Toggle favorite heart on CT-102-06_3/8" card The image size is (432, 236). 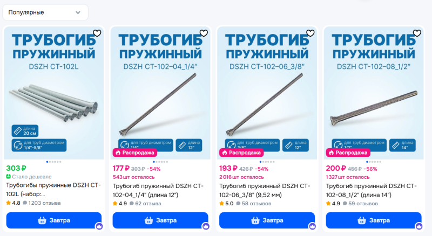click(x=310, y=33)
